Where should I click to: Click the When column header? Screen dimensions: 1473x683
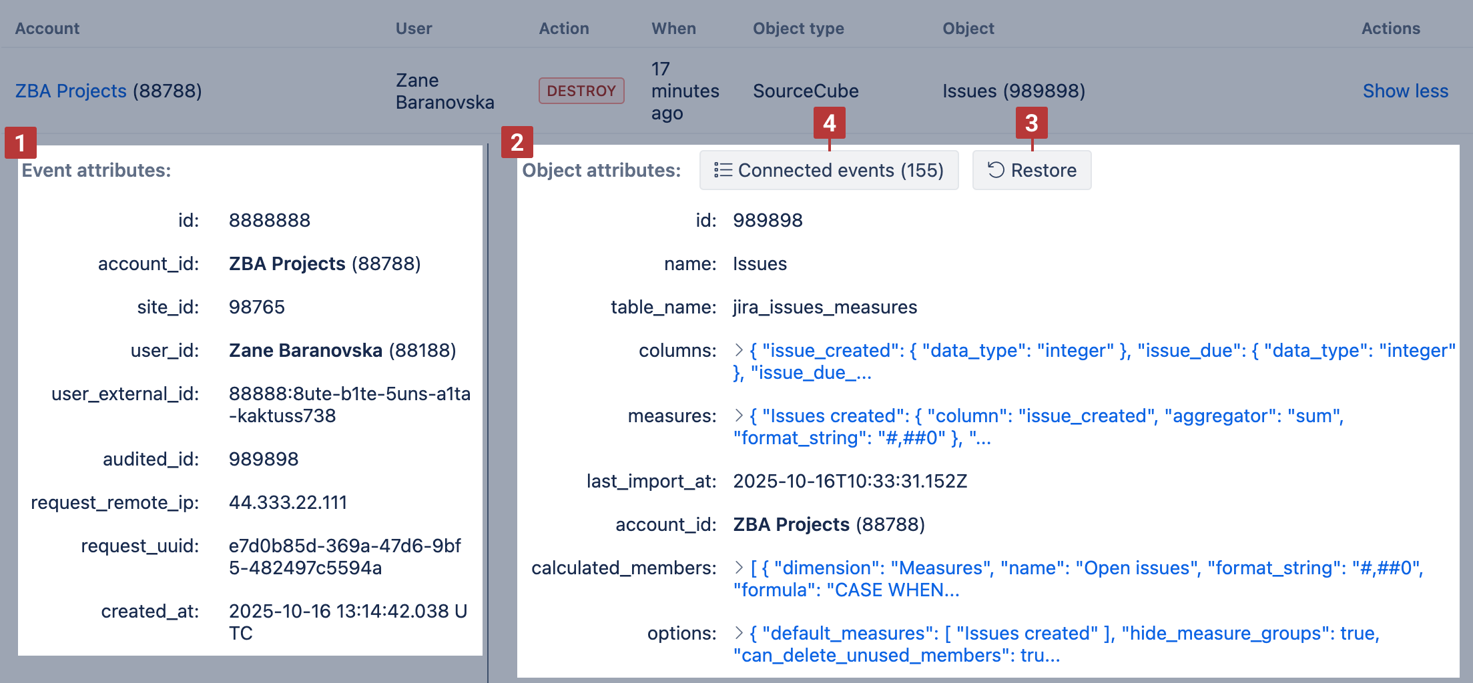[x=673, y=29]
